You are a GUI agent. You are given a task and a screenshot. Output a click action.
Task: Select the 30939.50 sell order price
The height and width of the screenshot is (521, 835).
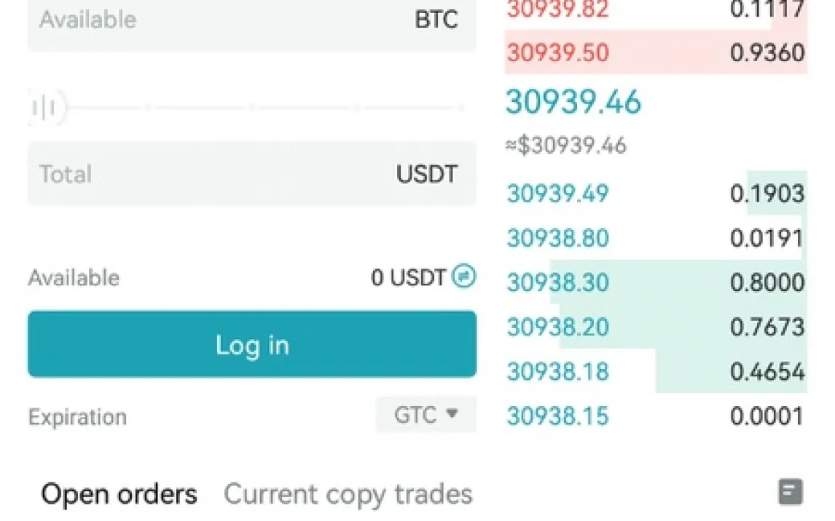(557, 53)
